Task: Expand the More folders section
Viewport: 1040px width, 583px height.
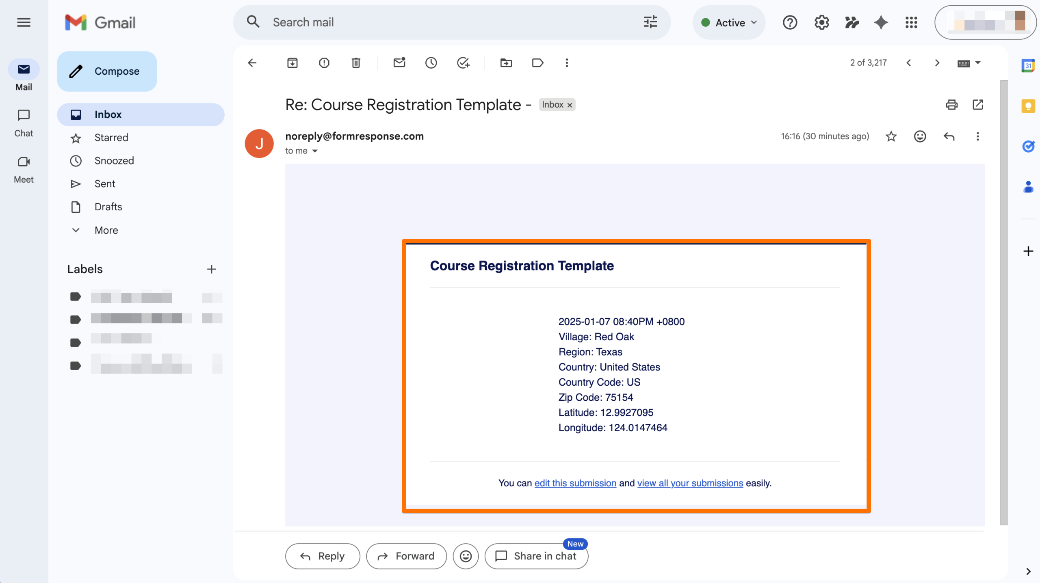Action: tap(106, 230)
